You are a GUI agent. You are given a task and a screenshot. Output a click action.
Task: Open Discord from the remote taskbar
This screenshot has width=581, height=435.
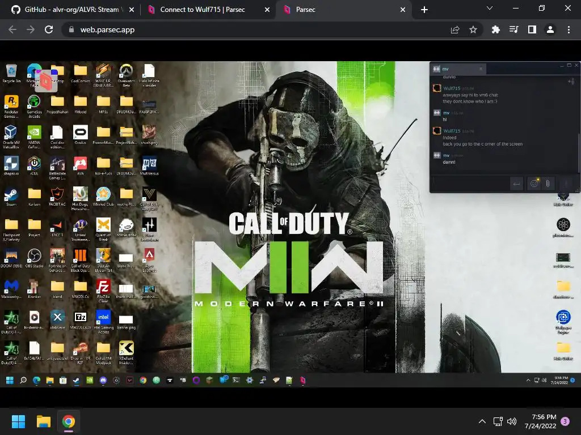click(x=103, y=380)
